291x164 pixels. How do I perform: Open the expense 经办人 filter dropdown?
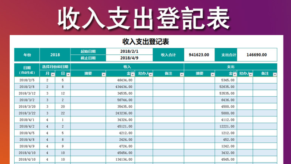[251, 74]
